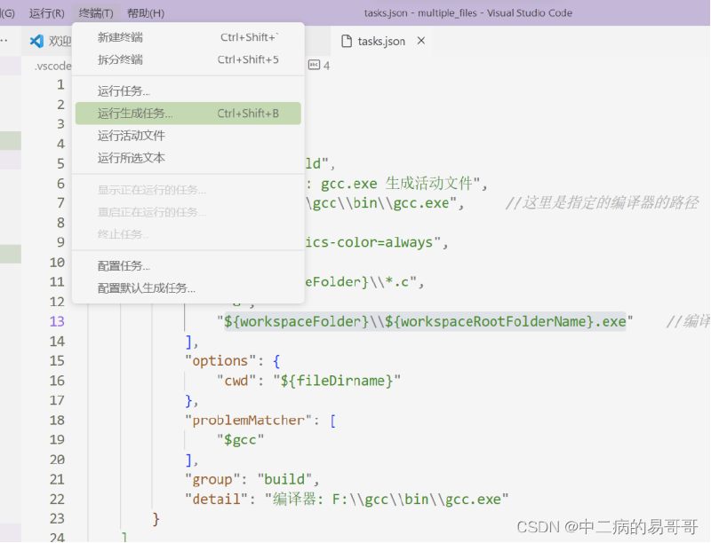Click the .vscode breadcrumb segment
This screenshot has width=711, height=543.
[x=53, y=66]
